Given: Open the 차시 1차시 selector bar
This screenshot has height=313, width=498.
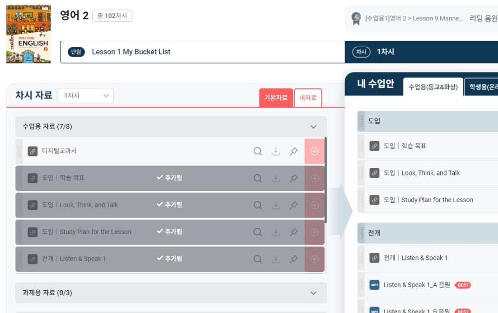Looking at the screenshot, I should (421, 52).
